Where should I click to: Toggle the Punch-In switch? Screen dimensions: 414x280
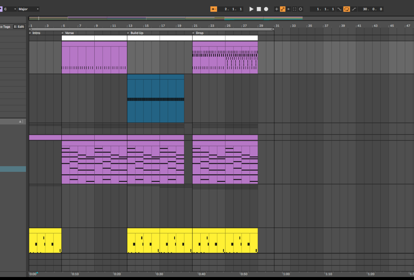(339, 9)
